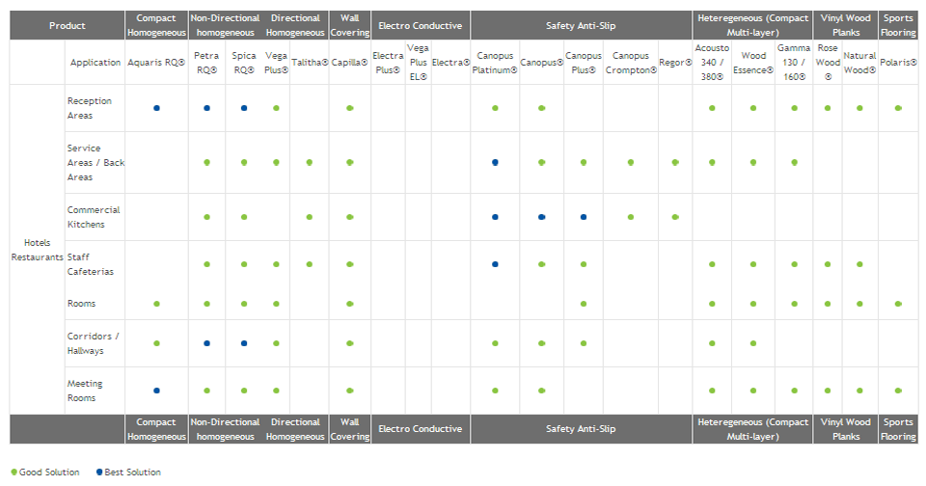The width and height of the screenshot is (926, 486).
Task: Click the top Safety Anti-Slip header
Action: tap(581, 25)
